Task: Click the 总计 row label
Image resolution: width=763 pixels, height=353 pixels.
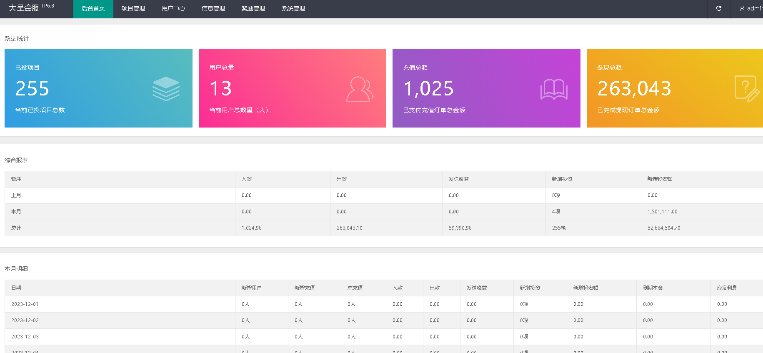Action: click(16, 228)
